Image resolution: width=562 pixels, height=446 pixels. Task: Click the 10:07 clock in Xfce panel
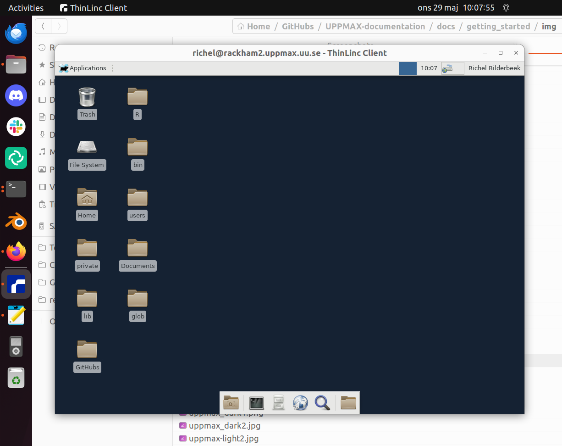click(x=429, y=68)
